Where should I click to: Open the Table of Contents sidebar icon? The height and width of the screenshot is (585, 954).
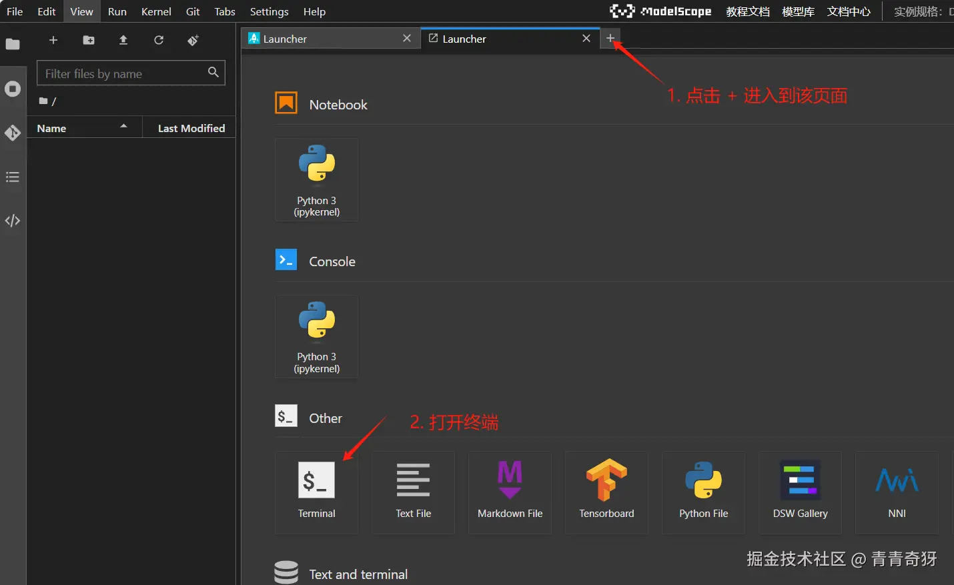coord(13,177)
